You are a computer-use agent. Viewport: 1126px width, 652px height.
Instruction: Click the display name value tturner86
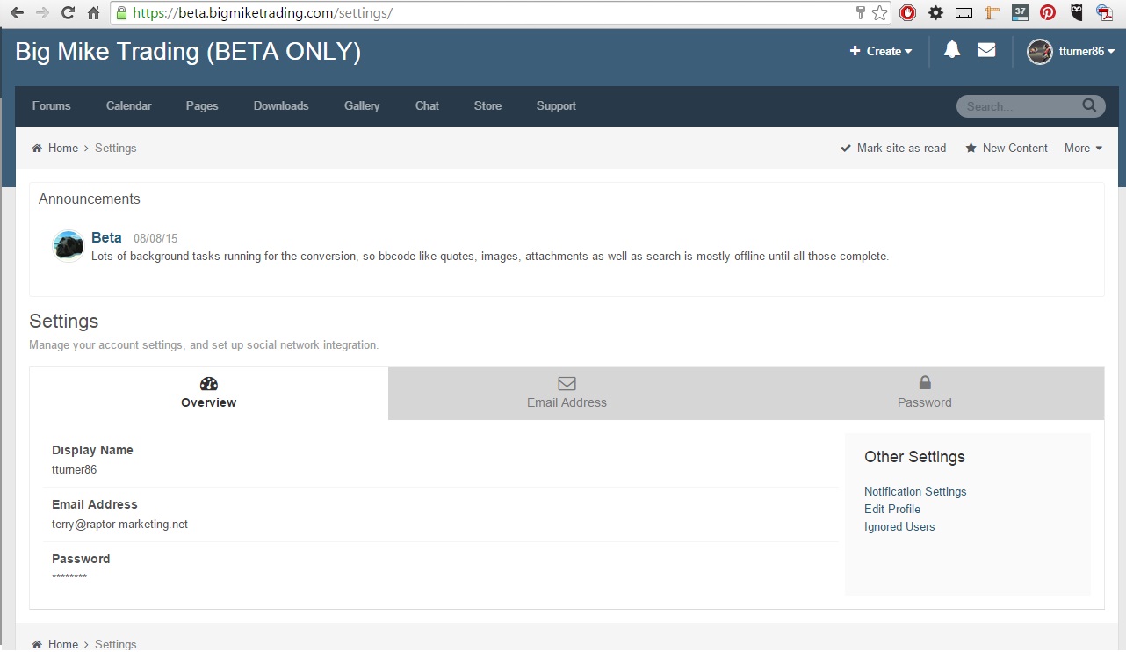74,469
